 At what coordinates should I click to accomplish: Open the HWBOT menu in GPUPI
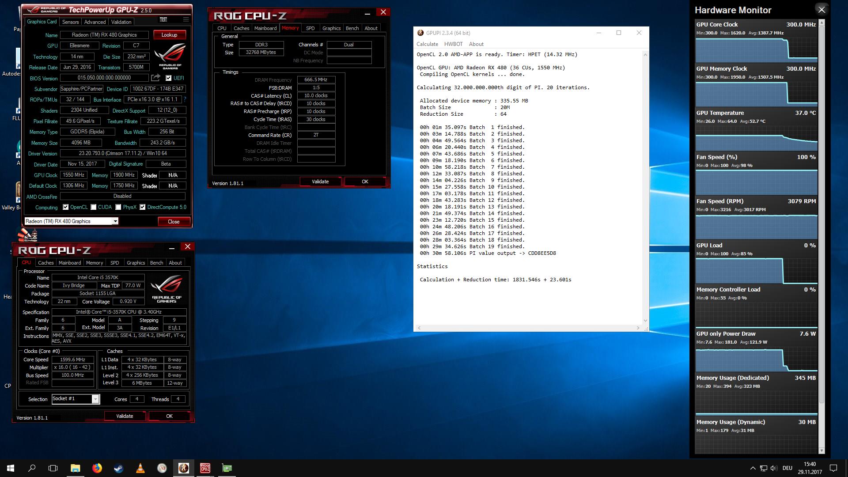coord(453,44)
